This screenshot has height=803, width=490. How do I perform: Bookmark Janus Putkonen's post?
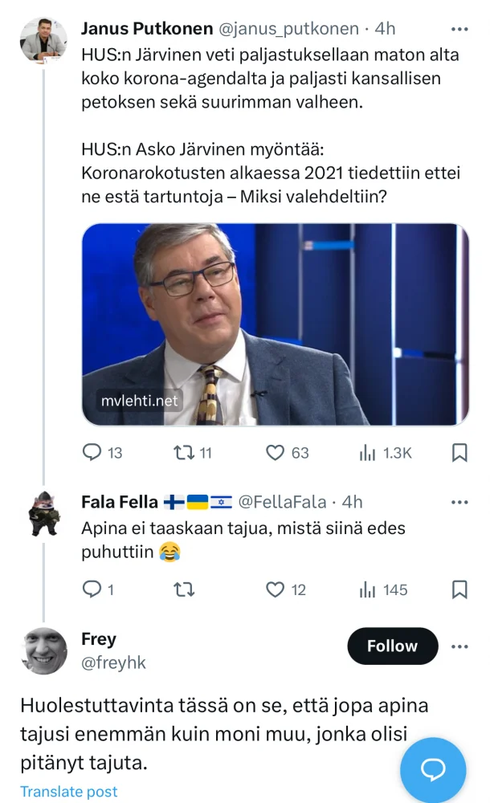pyautogui.click(x=459, y=453)
